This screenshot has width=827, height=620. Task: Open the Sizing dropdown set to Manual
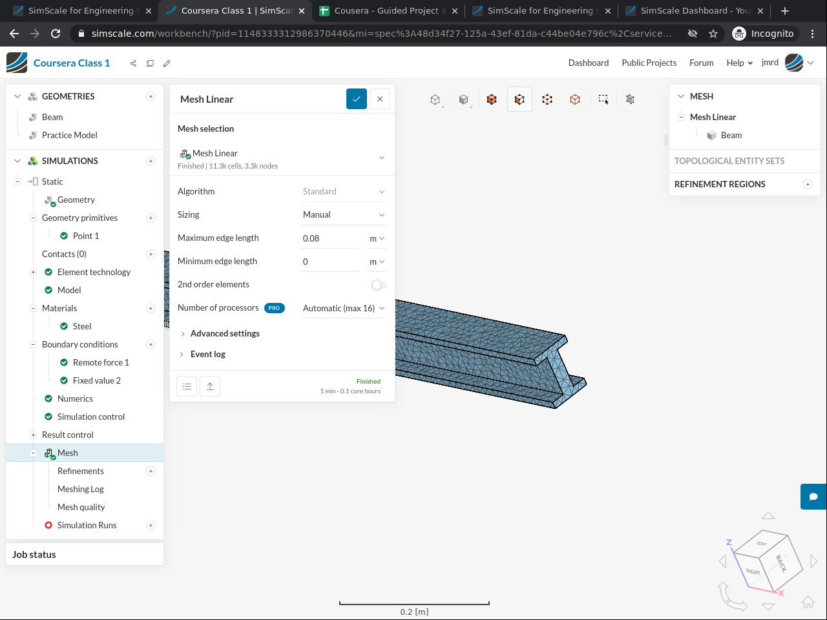[x=343, y=214]
